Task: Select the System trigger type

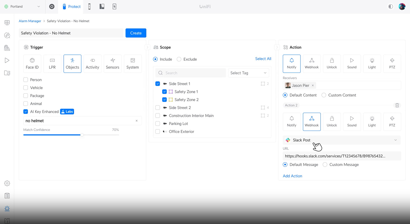Action: coord(132,64)
